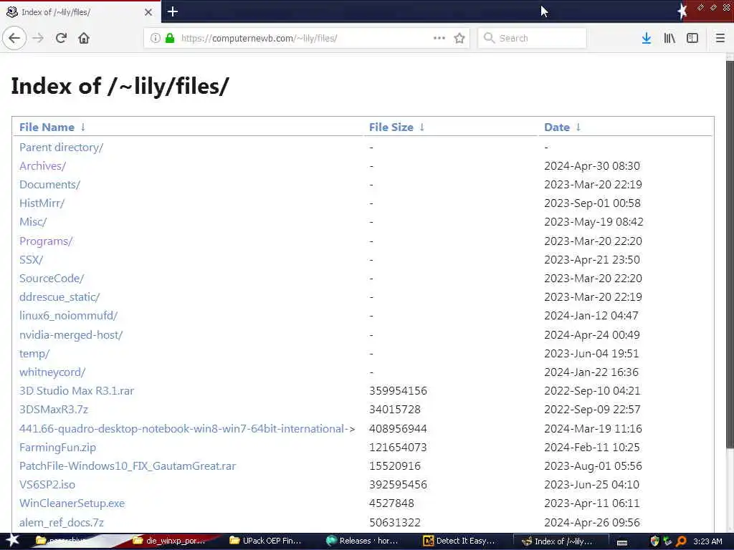The height and width of the screenshot is (550, 734).
Task: Select the Index of /~lily/files/ tab
Action: point(80,12)
